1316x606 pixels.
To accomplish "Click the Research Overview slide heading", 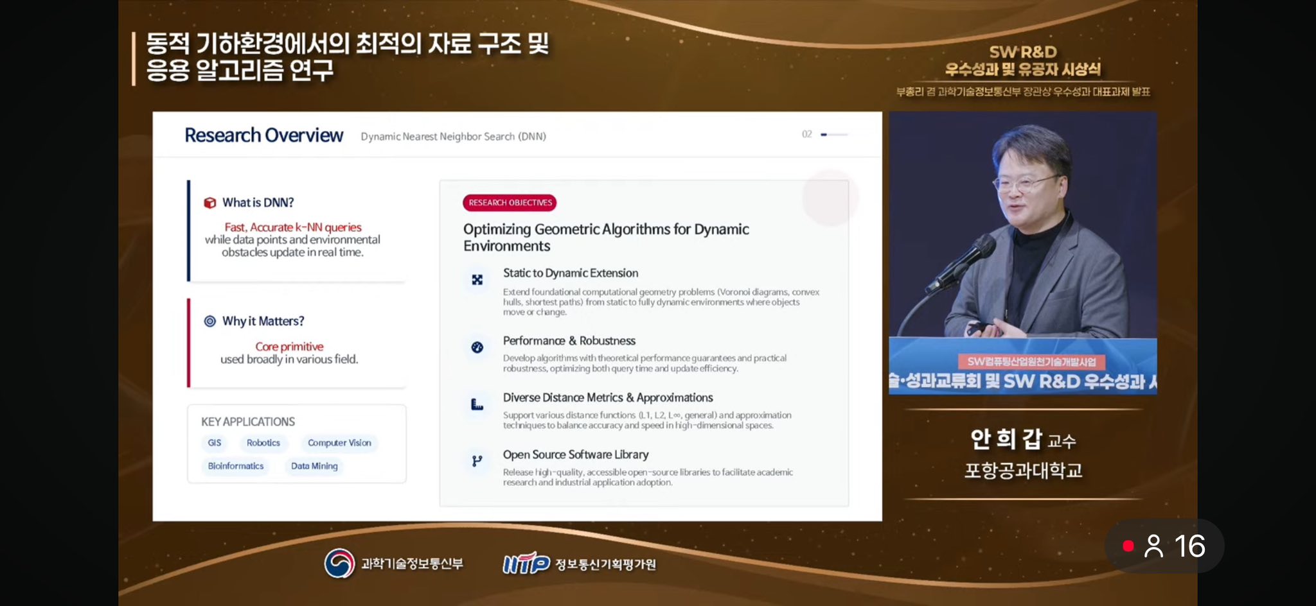I will pyautogui.click(x=263, y=135).
